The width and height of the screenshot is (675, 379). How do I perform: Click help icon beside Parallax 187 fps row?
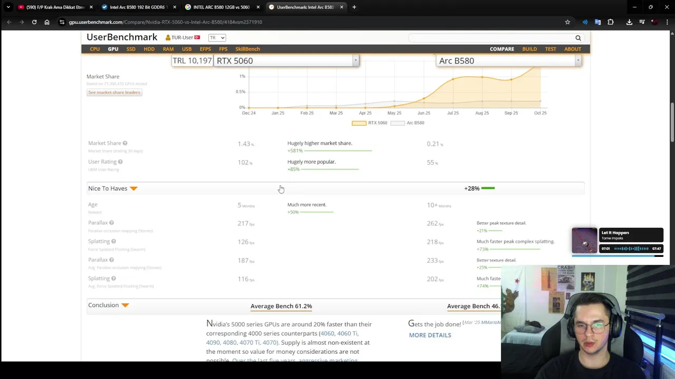[111, 260]
